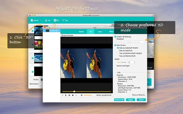Switch to the Crop tab

coord(100,32)
